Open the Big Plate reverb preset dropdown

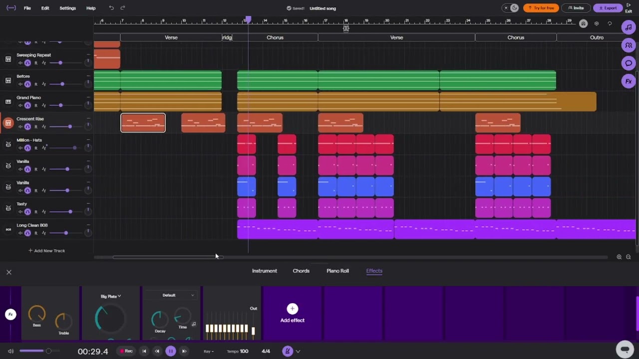(x=111, y=296)
